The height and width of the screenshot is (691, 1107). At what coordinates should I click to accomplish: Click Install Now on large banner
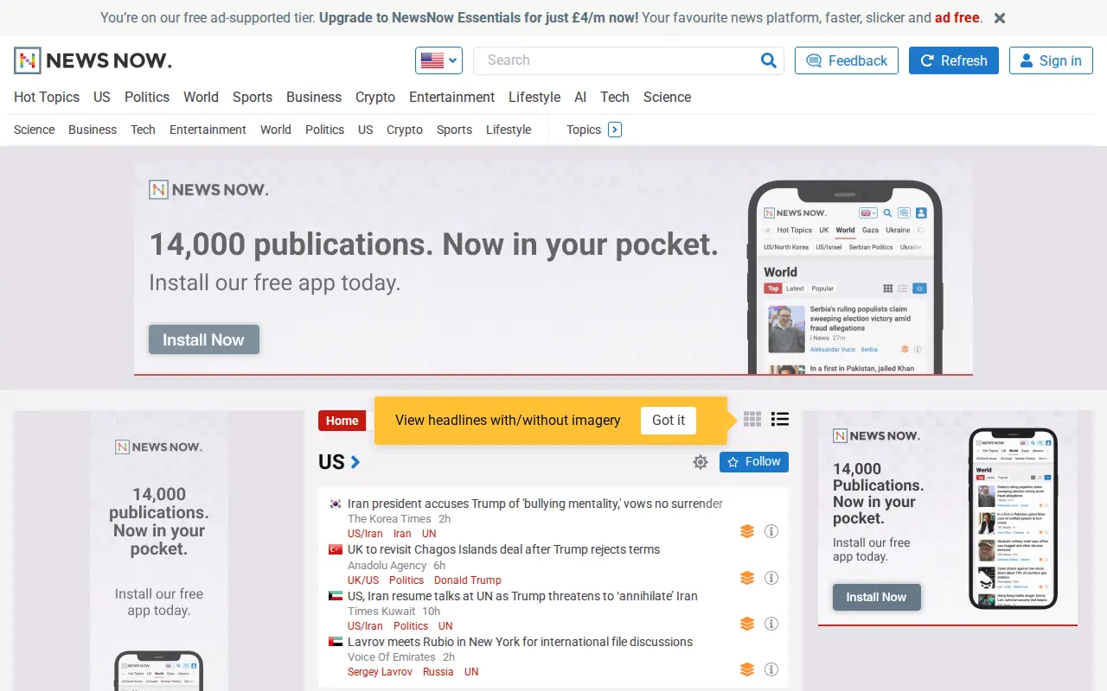pos(204,339)
